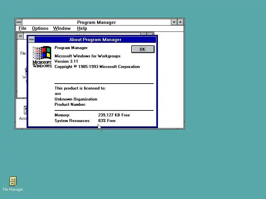Click the 'Unknown Organization' text
The width and height of the screenshot is (266, 199).
point(76,99)
